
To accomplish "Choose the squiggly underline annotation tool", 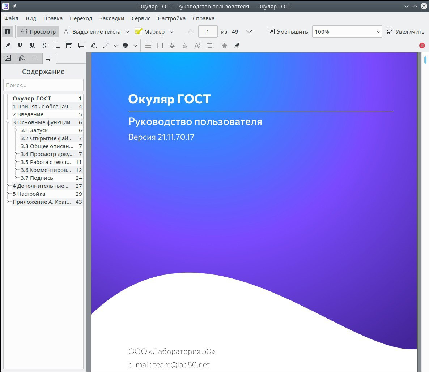I will 32,46.
